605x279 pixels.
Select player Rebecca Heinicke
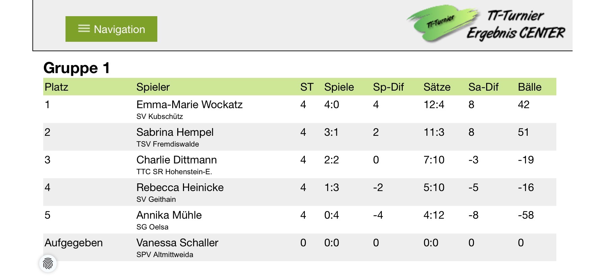pos(180,187)
